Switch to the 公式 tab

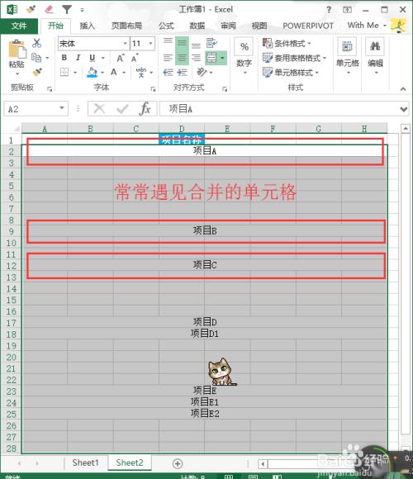(166, 26)
